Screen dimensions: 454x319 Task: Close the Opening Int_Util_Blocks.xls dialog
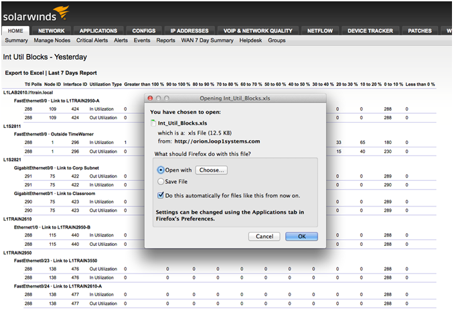[x=150, y=99]
